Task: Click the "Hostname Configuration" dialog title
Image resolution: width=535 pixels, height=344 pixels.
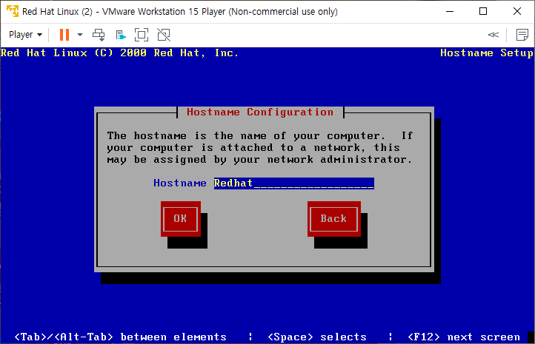Action: [x=260, y=112]
